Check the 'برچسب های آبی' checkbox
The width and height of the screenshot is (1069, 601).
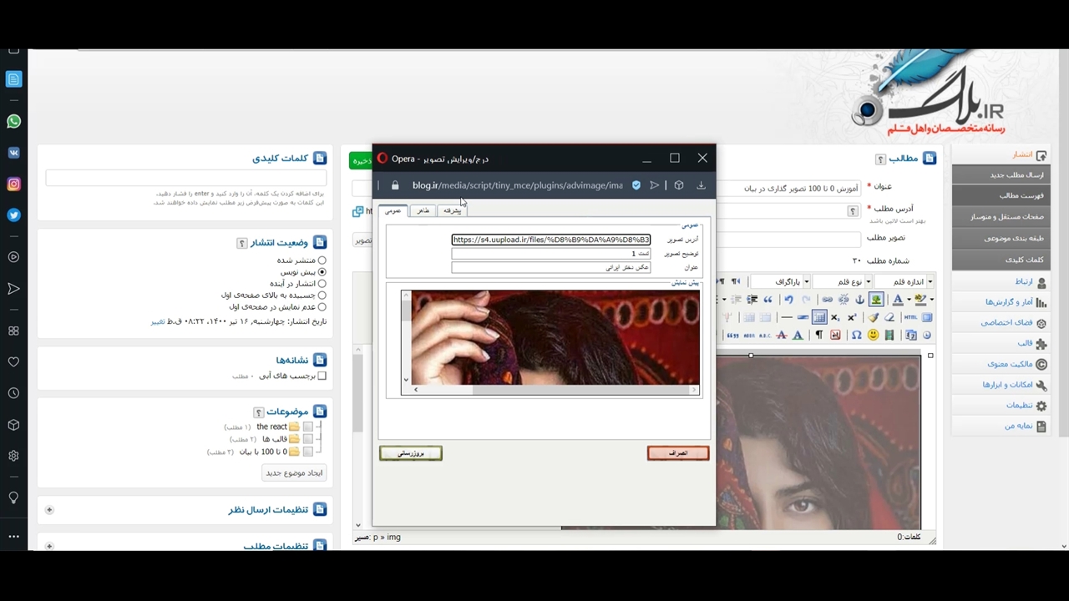[x=322, y=376]
